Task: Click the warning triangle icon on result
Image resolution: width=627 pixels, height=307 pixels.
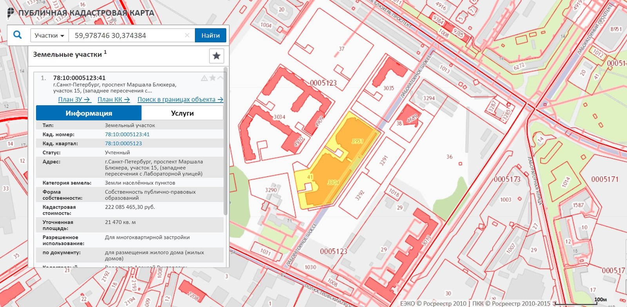Action: point(204,78)
